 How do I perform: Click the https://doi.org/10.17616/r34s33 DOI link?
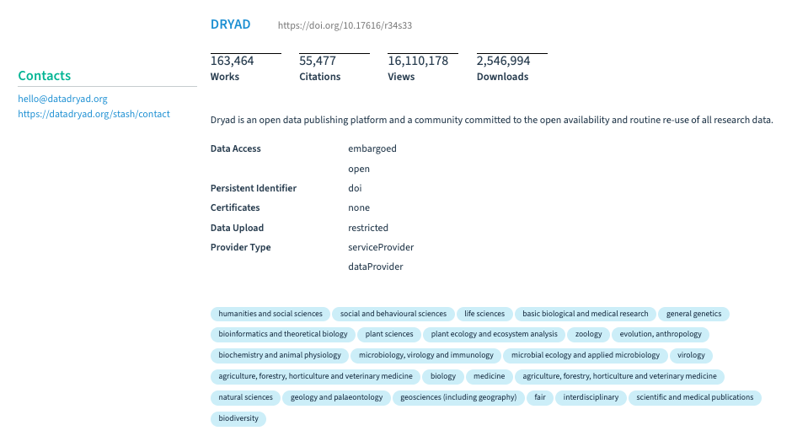(345, 25)
